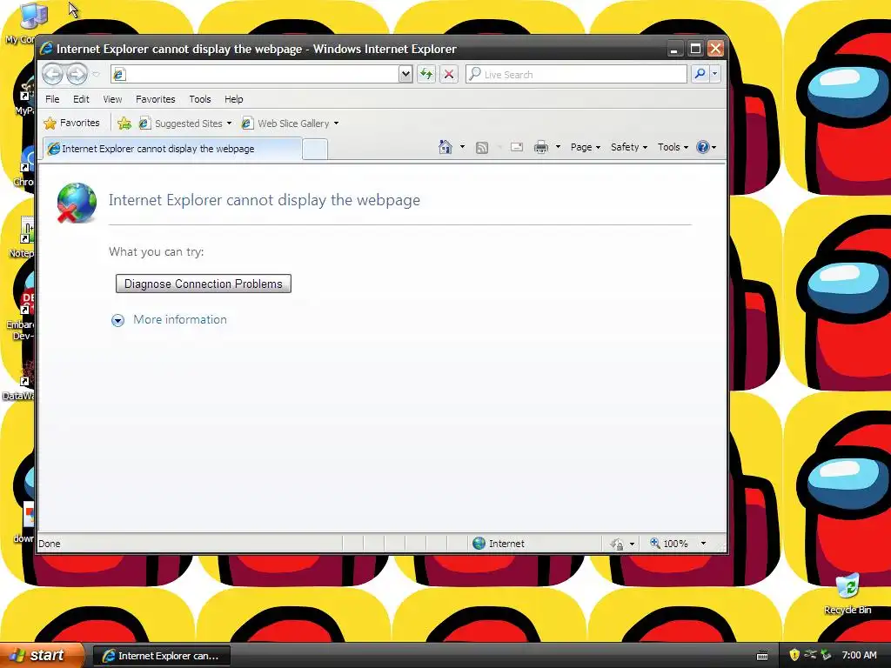
Task: Maximize the Internet Explorer window
Action: (x=695, y=49)
